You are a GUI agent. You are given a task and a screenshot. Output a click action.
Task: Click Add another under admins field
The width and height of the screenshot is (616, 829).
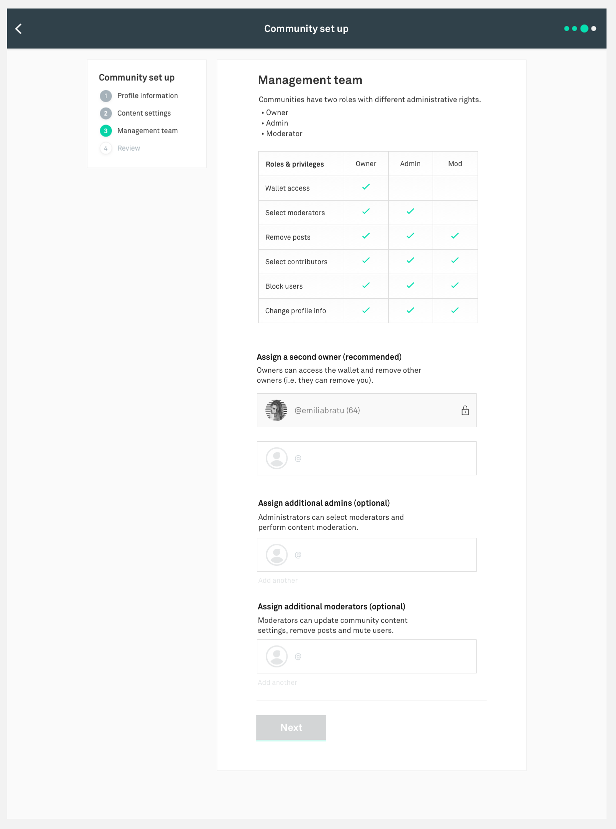tap(278, 581)
